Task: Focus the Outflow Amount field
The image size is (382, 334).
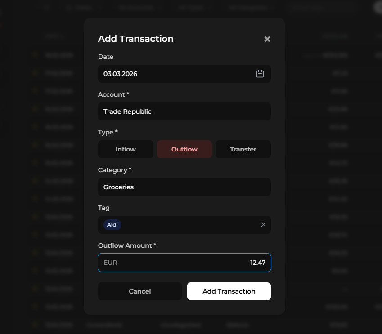Action: pos(184,263)
